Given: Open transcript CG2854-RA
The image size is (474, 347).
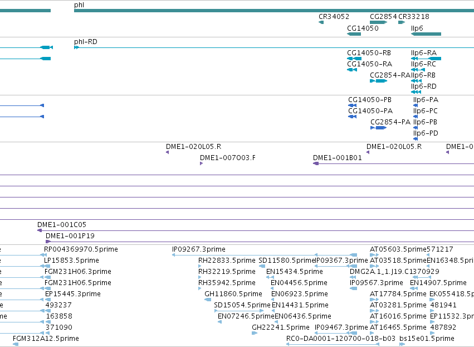Looking at the screenshot, I should [390, 75].
